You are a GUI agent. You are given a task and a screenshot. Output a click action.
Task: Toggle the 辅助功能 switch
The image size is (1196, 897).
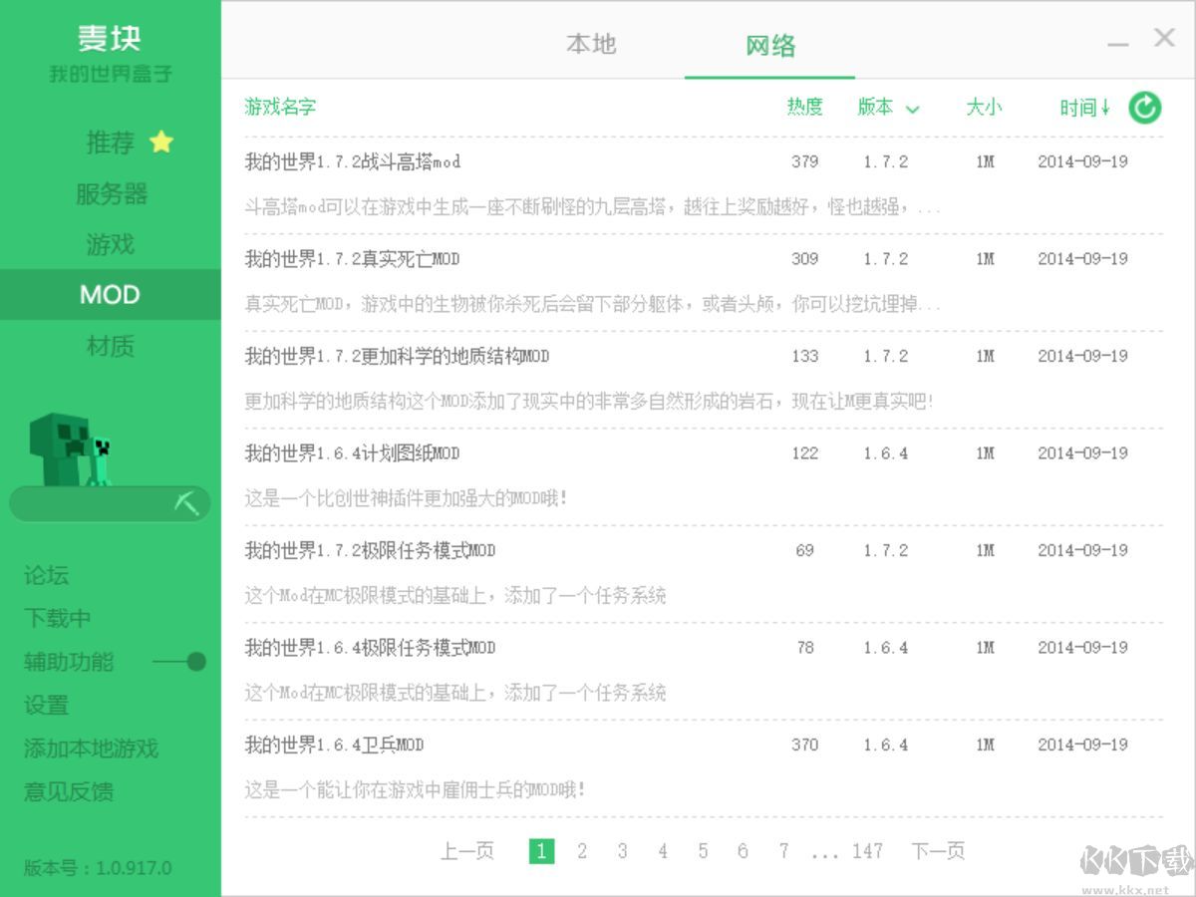pos(189,661)
